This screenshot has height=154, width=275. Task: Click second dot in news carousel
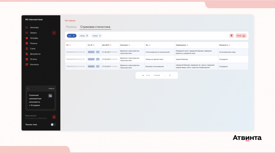point(31,89)
